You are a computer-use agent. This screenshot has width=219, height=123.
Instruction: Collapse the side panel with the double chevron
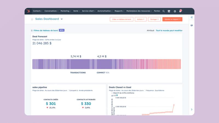pyautogui.click(x=192, y=17)
